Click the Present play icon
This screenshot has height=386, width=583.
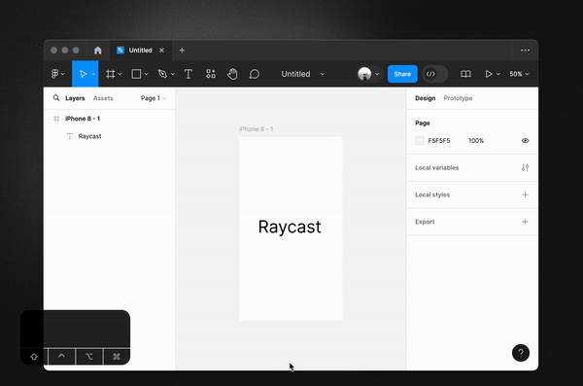[x=489, y=74]
